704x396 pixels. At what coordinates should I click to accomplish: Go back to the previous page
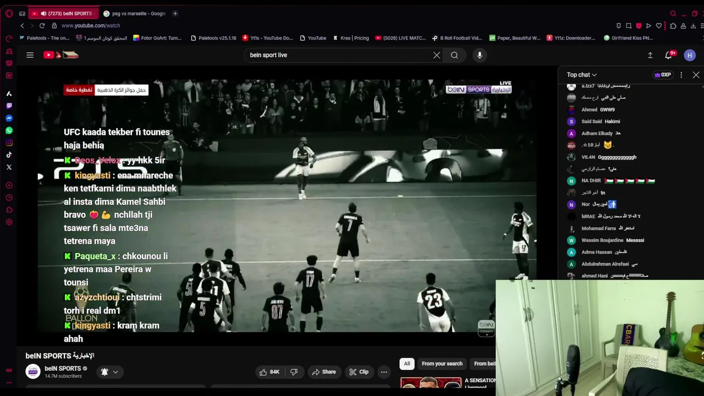pos(22,25)
